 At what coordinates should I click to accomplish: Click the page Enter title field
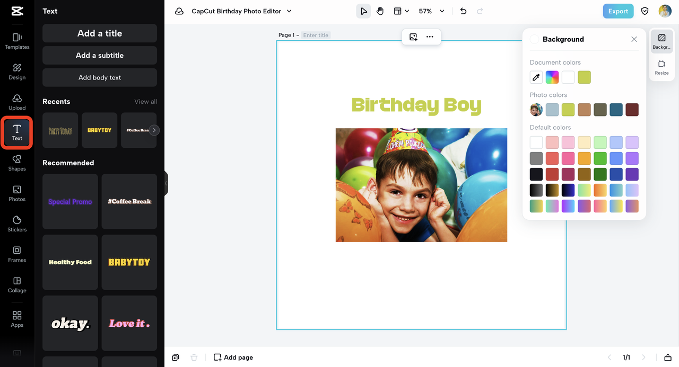[x=316, y=35]
